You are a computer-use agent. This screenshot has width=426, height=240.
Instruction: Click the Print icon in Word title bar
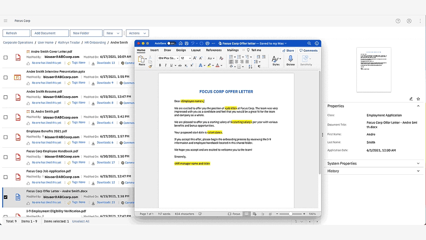[x=207, y=44]
